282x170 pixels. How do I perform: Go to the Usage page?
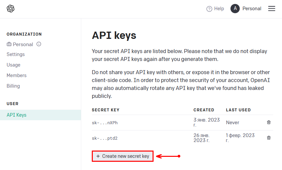(x=14, y=65)
